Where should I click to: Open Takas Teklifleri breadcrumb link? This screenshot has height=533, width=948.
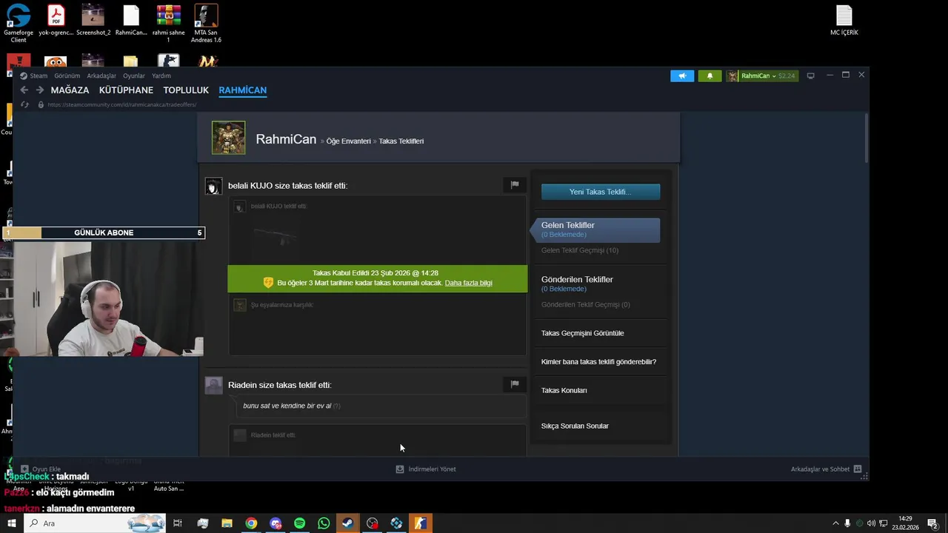(401, 141)
